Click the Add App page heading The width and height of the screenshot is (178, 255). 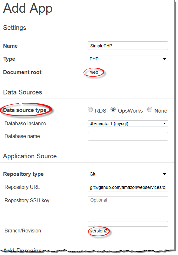point(28,9)
